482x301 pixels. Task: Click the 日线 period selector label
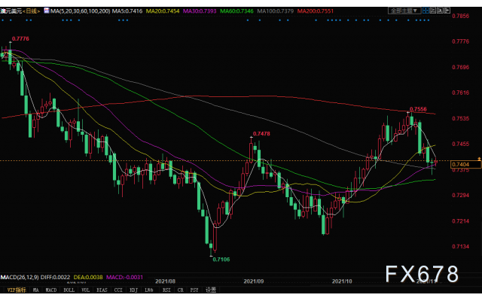point(32,11)
